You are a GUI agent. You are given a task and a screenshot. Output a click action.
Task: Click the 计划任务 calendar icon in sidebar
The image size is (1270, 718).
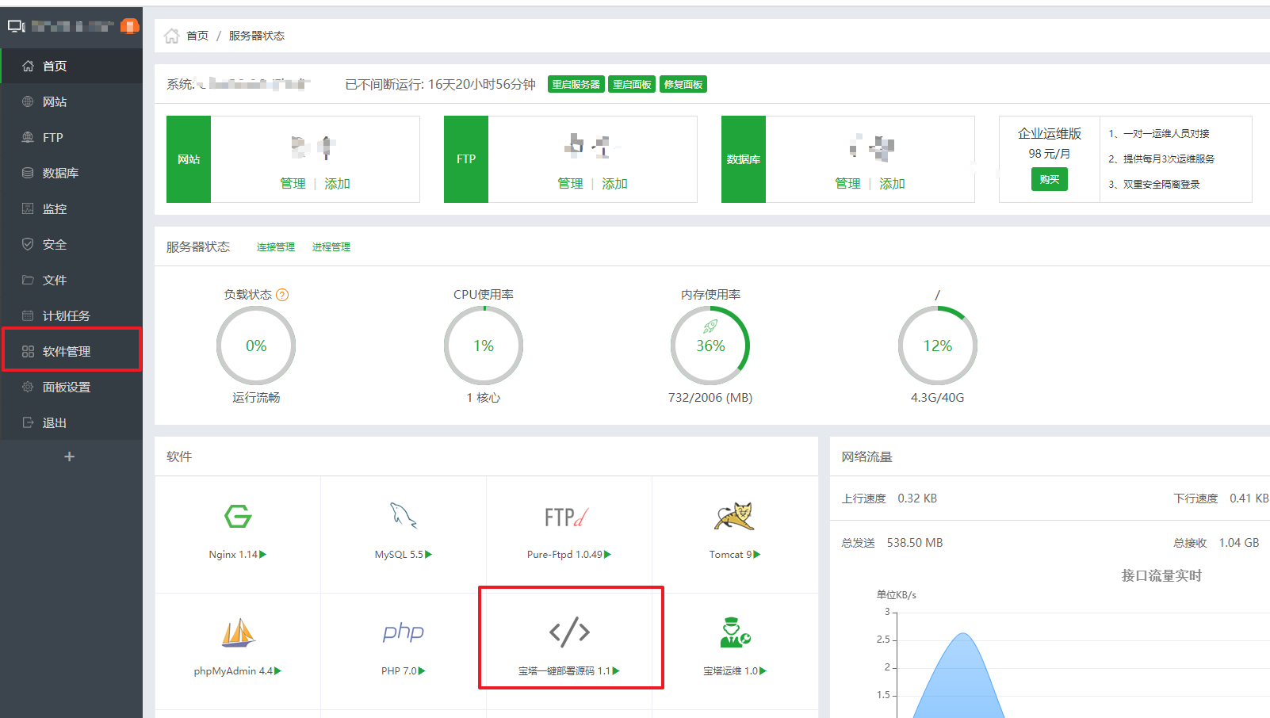tap(28, 315)
